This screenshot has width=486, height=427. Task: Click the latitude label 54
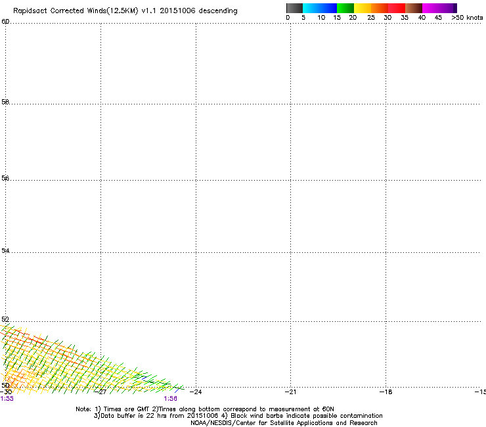5,250
